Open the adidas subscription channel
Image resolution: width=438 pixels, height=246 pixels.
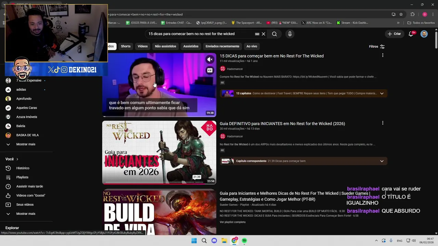pyautogui.click(x=21, y=90)
